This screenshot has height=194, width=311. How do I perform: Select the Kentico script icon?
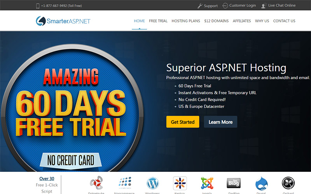(180, 183)
